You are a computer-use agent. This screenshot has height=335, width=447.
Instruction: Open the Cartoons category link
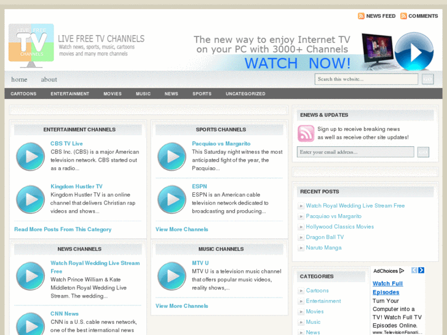pos(317,291)
